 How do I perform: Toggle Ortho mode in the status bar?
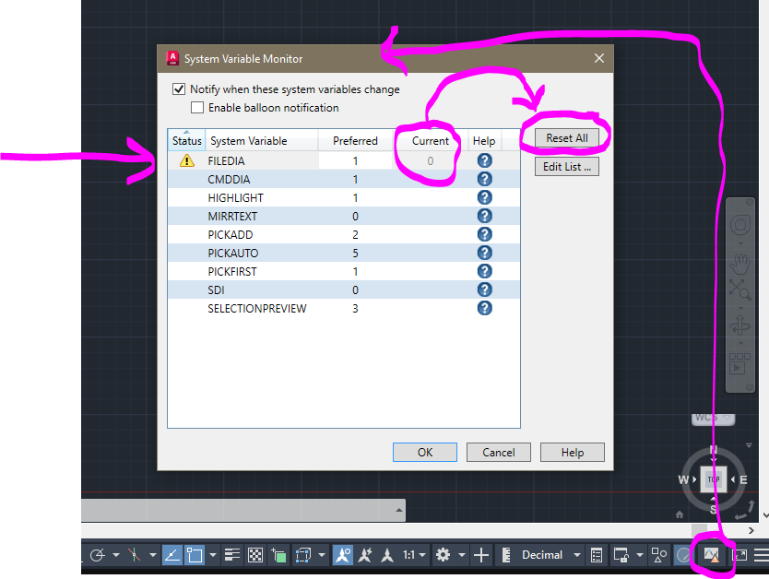[x=173, y=554]
